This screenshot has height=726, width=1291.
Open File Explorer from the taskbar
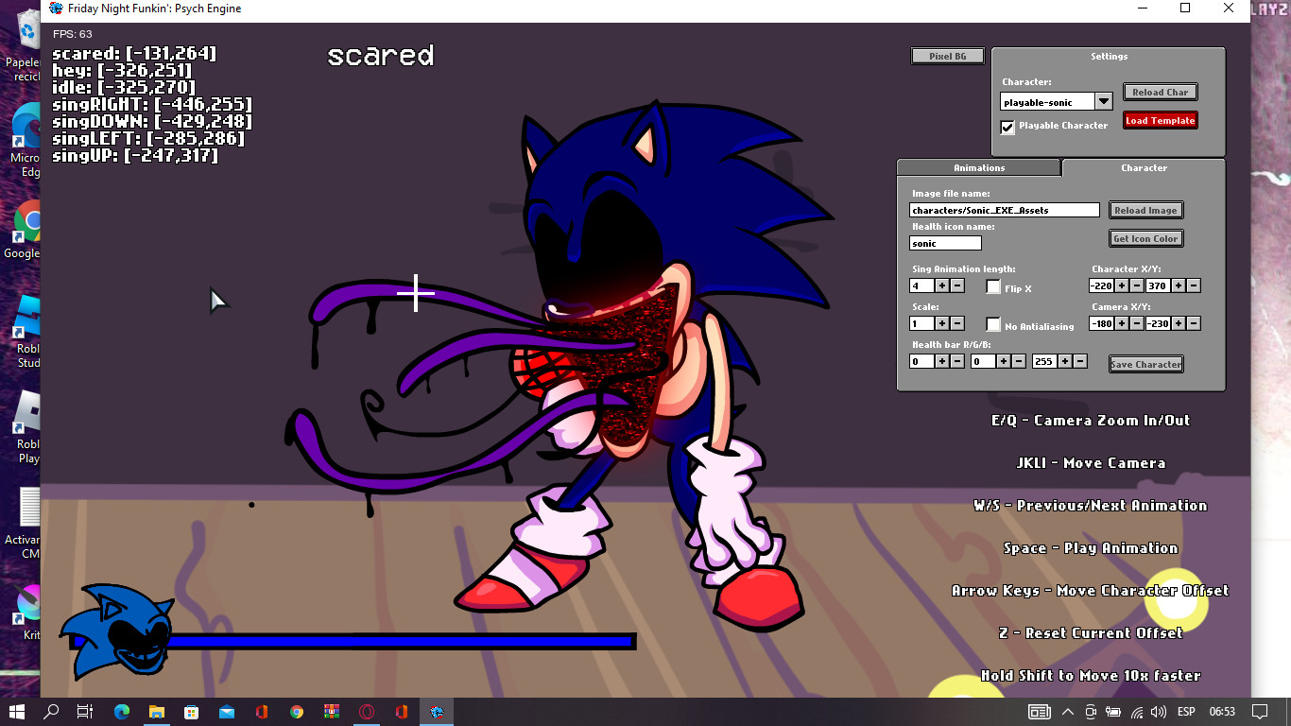click(156, 712)
